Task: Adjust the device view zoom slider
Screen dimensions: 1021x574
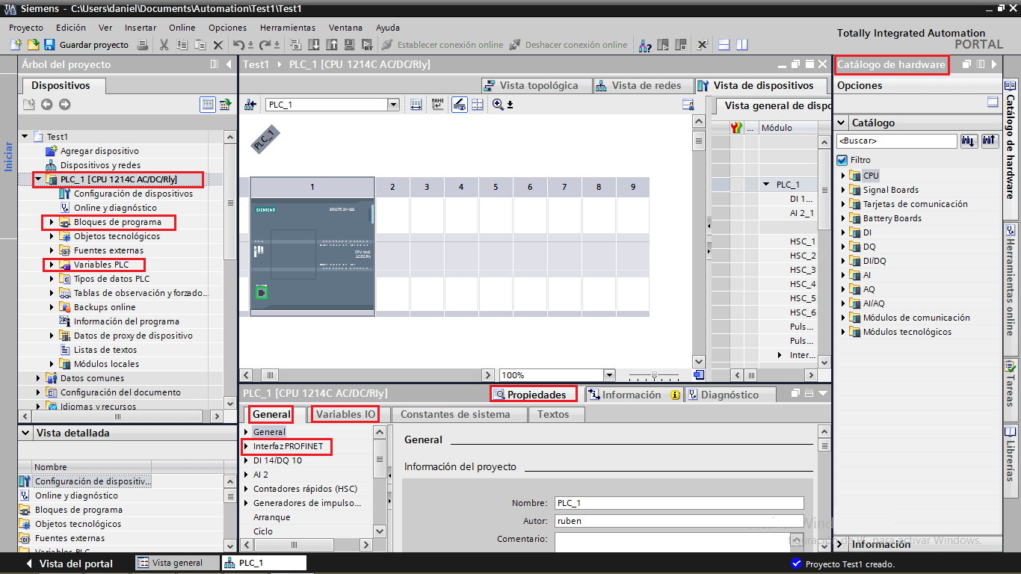Action: [654, 375]
